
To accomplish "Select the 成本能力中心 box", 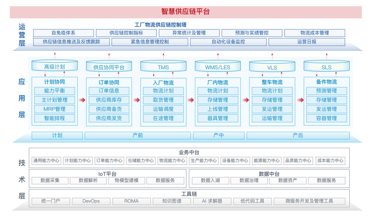I will coord(330,161).
